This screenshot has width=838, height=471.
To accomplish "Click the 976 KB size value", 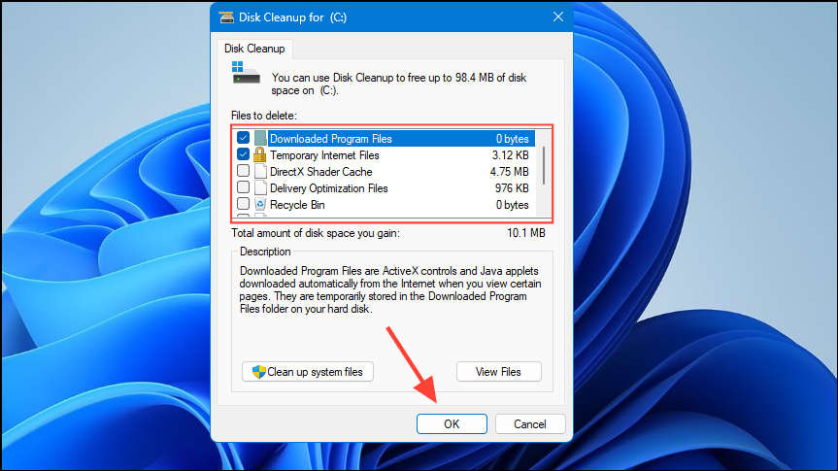I will coord(512,188).
